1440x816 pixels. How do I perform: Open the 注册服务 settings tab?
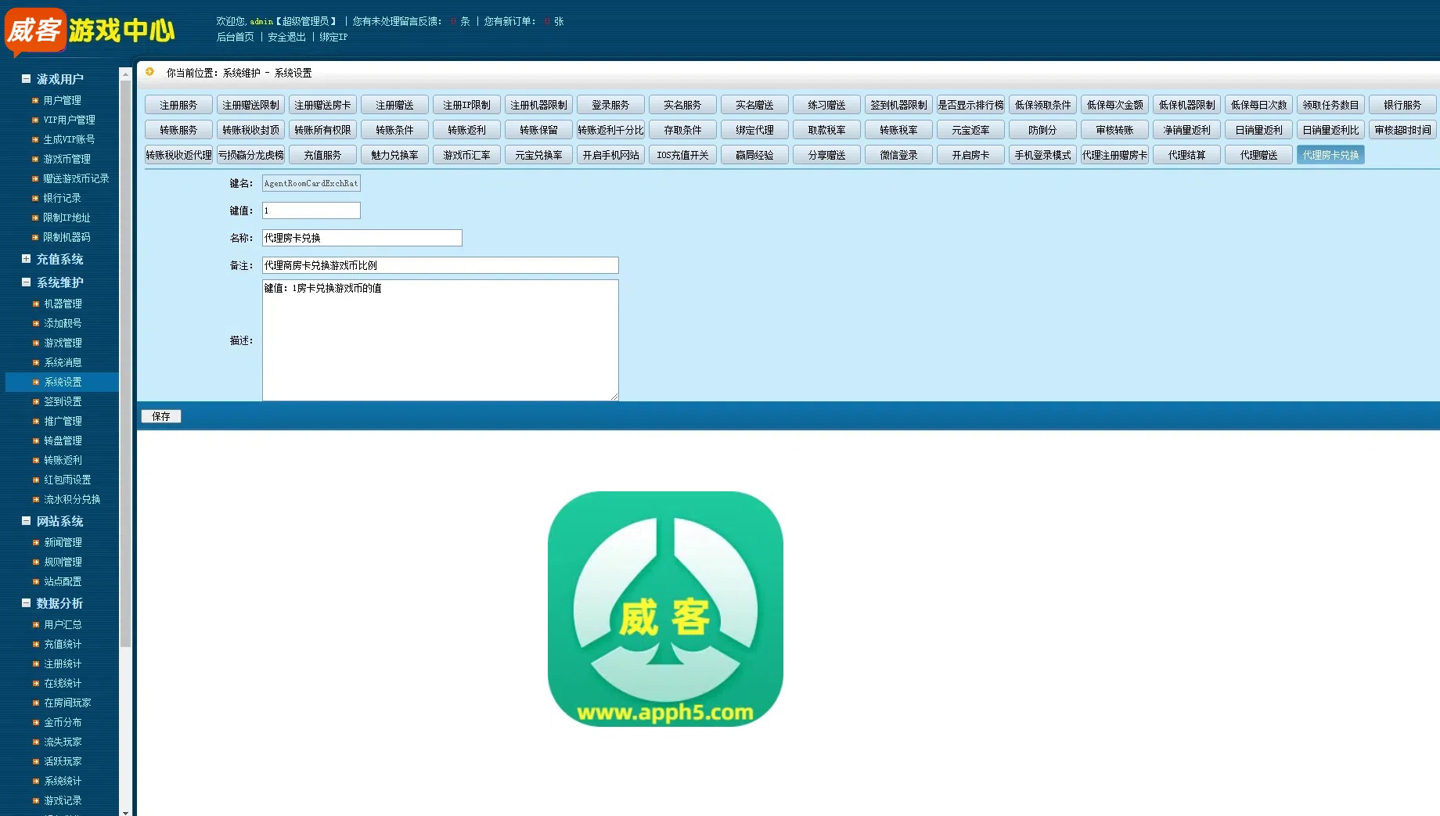pyautogui.click(x=178, y=105)
